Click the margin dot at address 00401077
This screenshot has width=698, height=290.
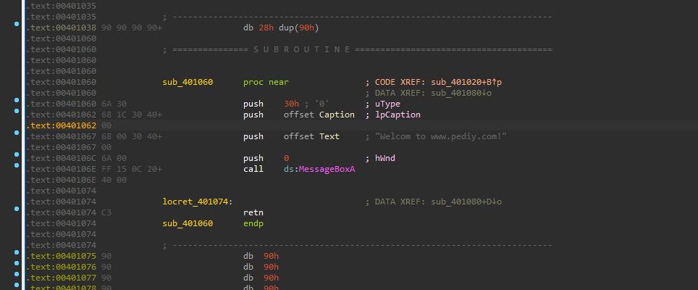click(x=17, y=278)
